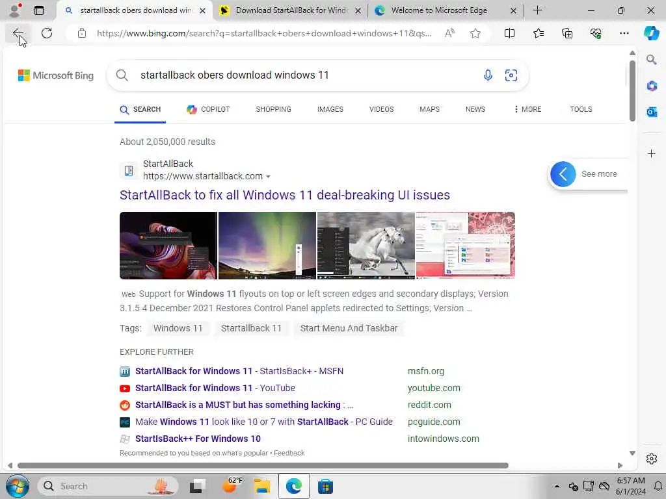Switch to Welcome to Microsoft Edge tab
Viewport: 666px width, 499px height.
[439, 10]
